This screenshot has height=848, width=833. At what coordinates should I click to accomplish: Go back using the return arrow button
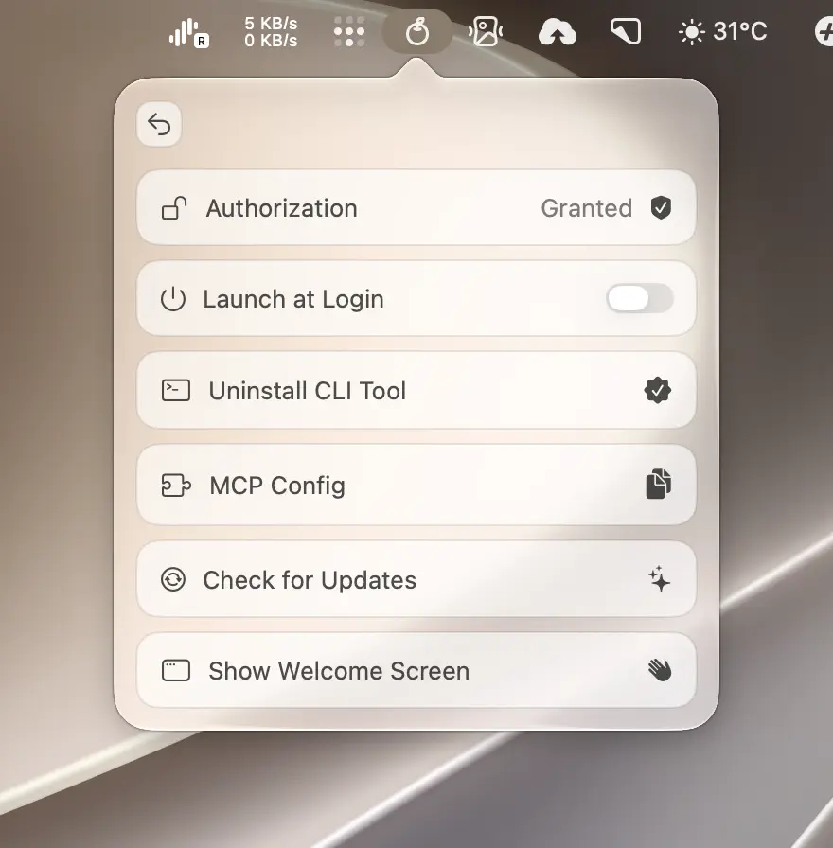[x=159, y=124]
